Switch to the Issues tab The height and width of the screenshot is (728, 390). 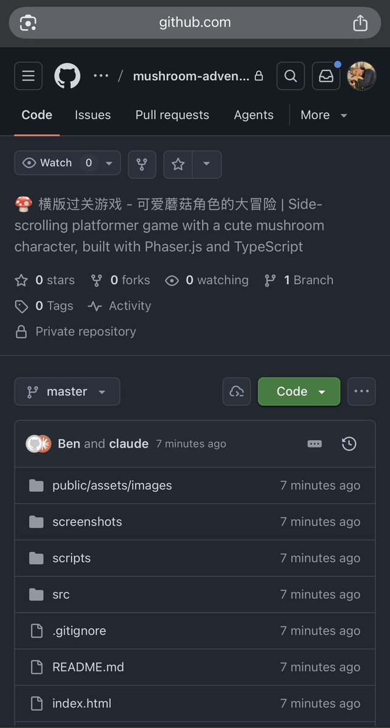click(x=92, y=115)
